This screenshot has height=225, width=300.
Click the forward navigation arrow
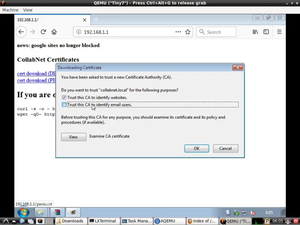tap(32, 32)
